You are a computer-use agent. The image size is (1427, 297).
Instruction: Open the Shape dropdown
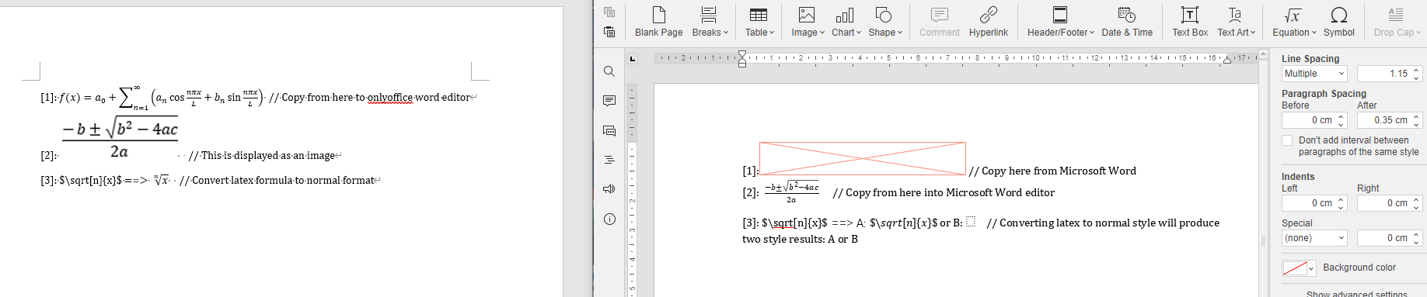pos(884,22)
